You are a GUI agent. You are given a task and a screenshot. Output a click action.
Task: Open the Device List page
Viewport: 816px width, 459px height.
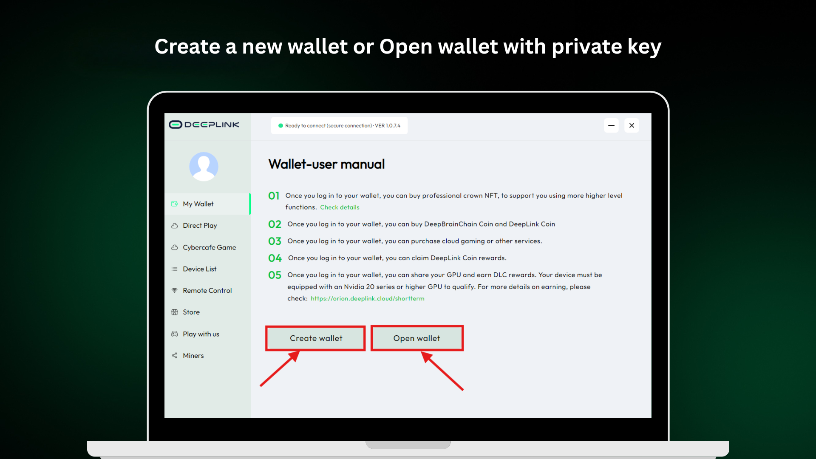[207, 269]
